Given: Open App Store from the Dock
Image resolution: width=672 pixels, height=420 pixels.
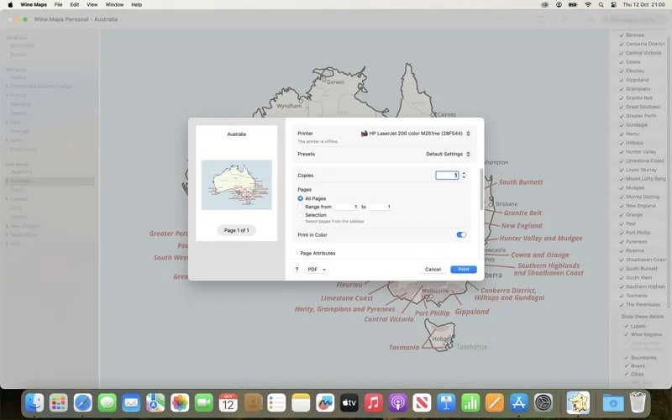Looking at the screenshot, I should [519, 403].
